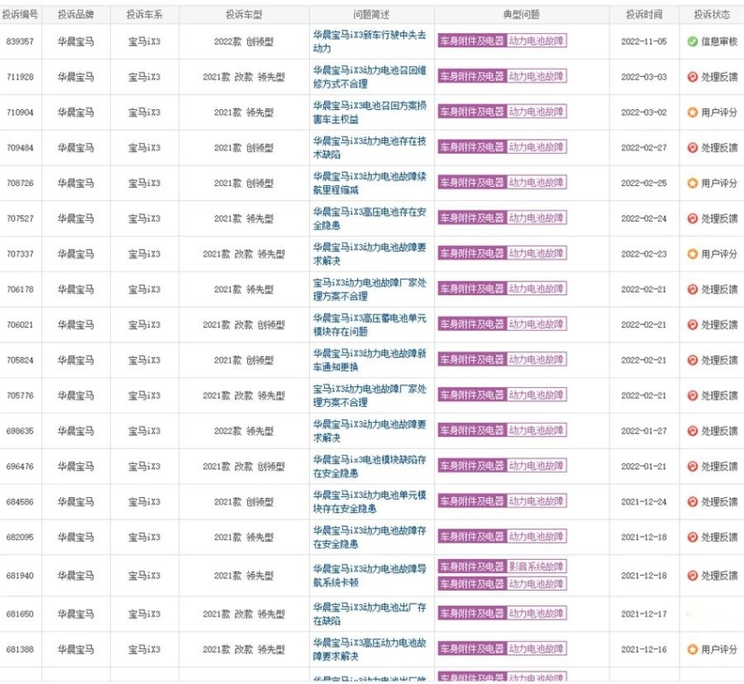The width and height of the screenshot is (744, 684).
Task: Select complaint number 711928
Action: coord(20,77)
